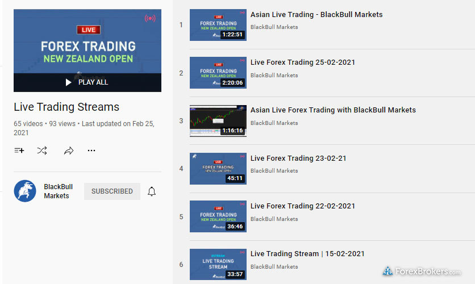Open the Live Trading Stream thumbnail 33:57

pos(218,264)
